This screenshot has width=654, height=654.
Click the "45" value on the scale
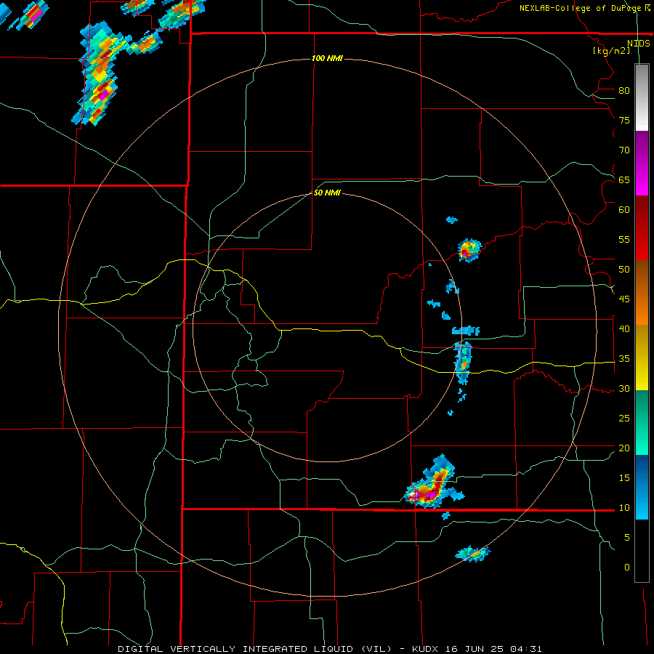(x=624, y=299)
